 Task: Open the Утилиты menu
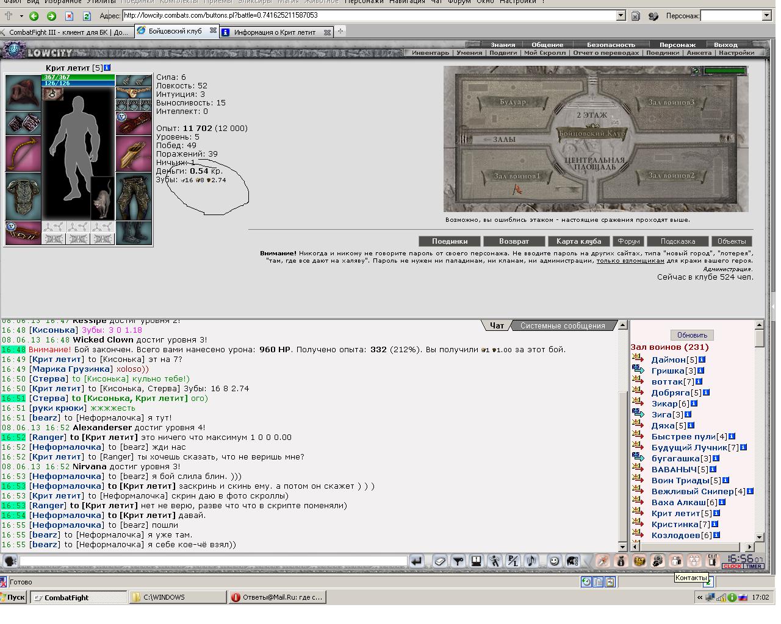pyautogui.click(x=101, y=2)
